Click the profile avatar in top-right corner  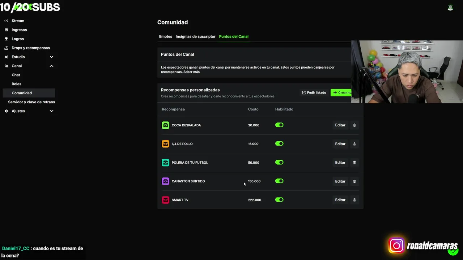coord(450,7)
